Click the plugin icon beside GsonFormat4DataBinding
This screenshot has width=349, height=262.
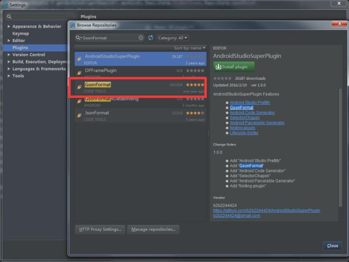tap(79, 101)
